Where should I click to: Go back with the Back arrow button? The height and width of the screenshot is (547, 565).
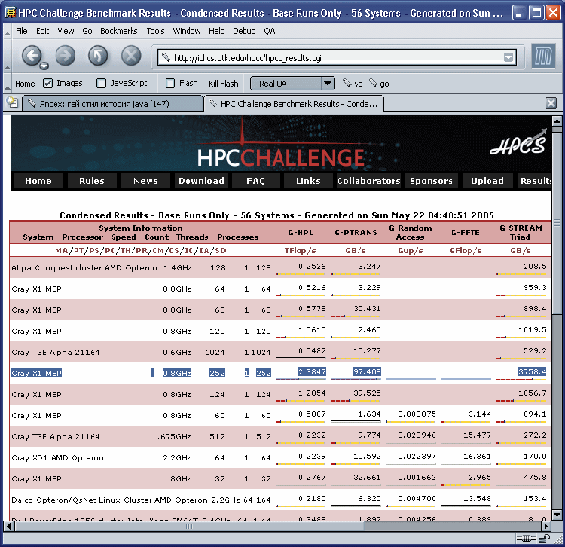[32, 56]
